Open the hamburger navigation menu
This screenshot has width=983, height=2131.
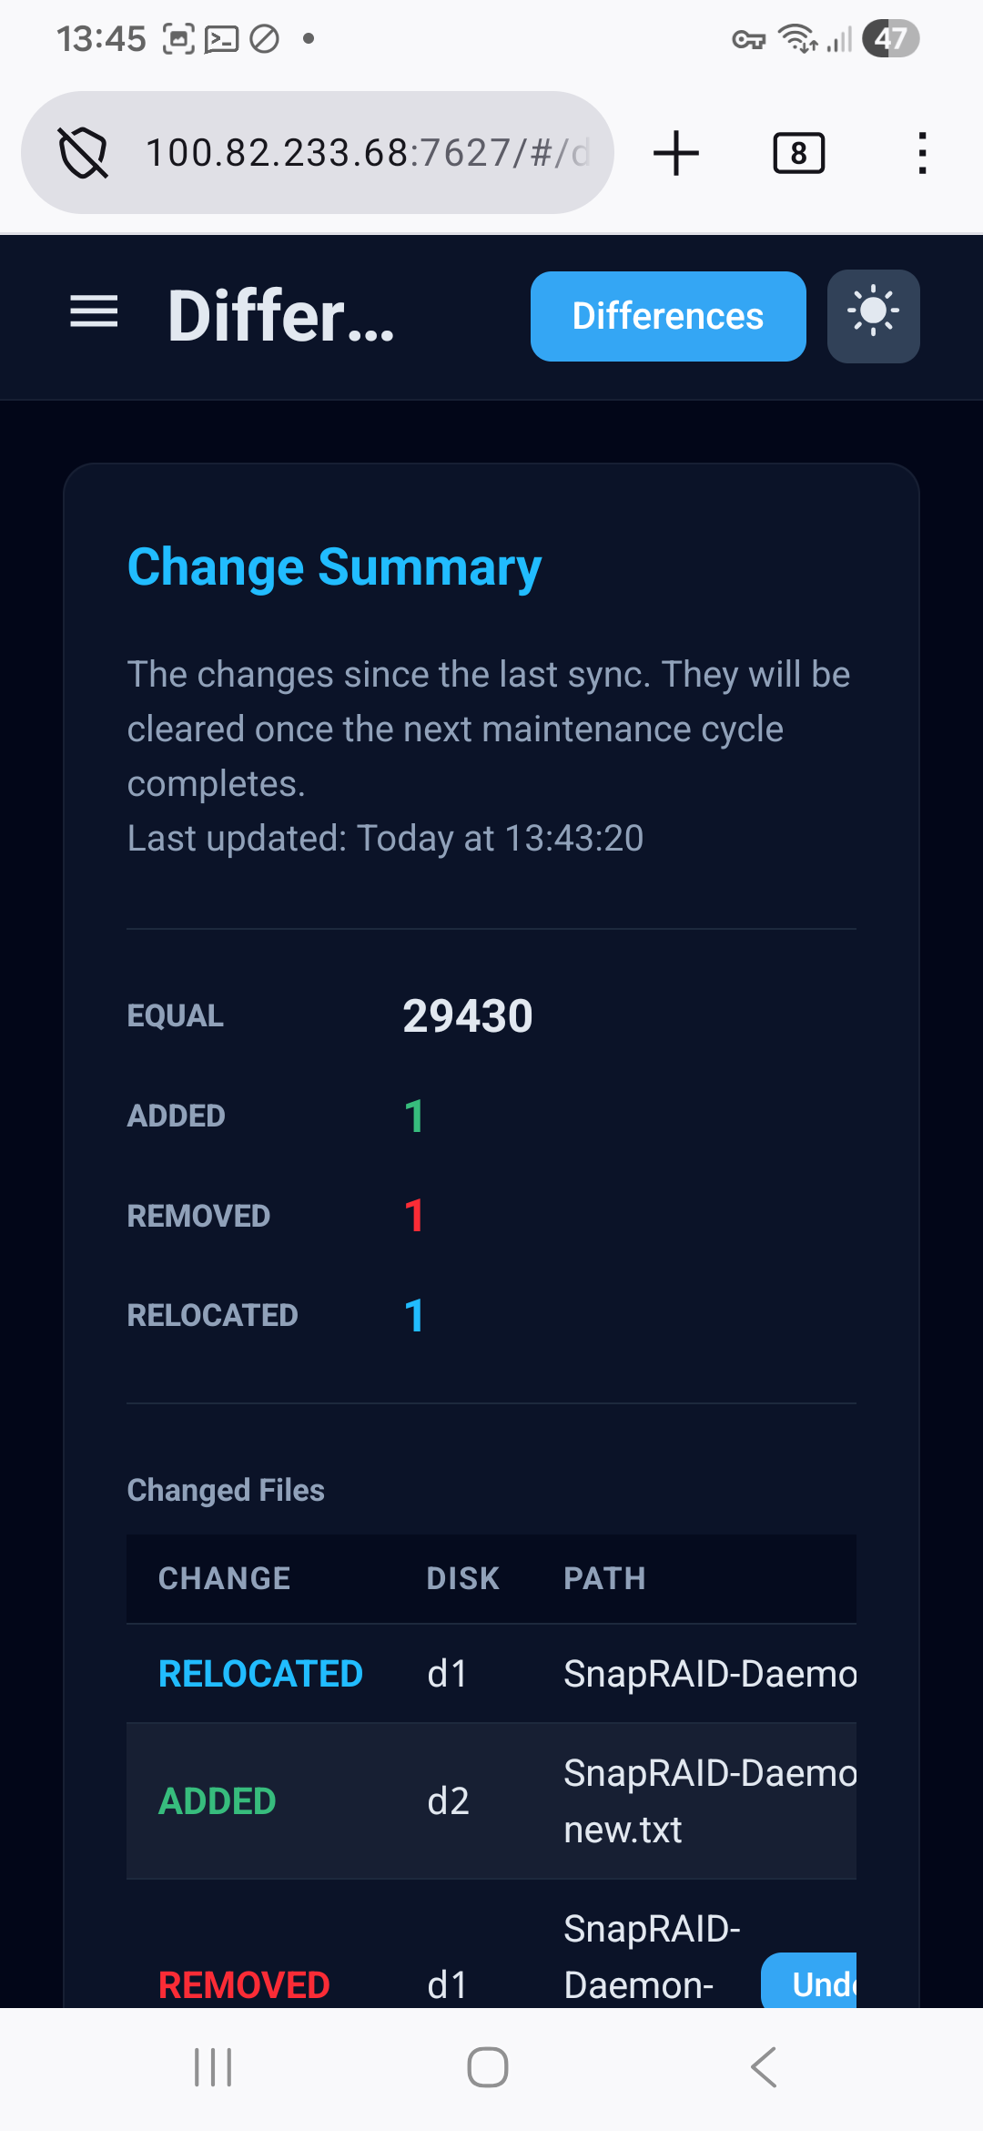coord(95,311)
